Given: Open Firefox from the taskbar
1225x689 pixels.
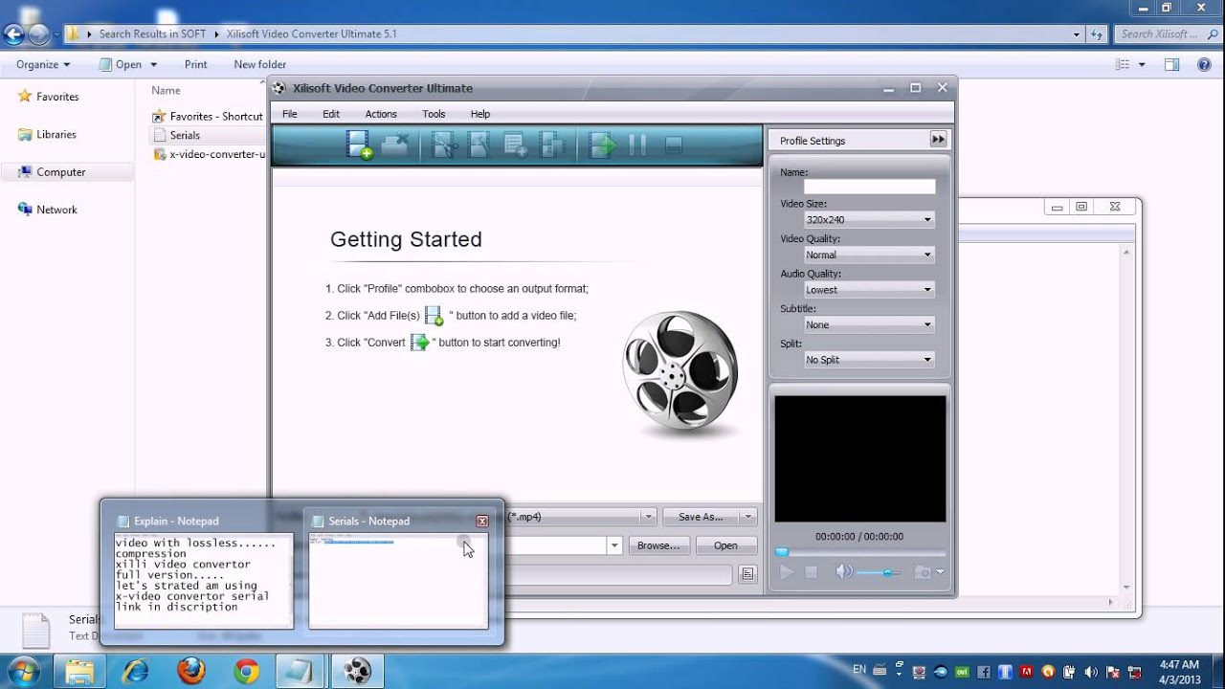Looking at the screenshot, I should coord(191,671).
